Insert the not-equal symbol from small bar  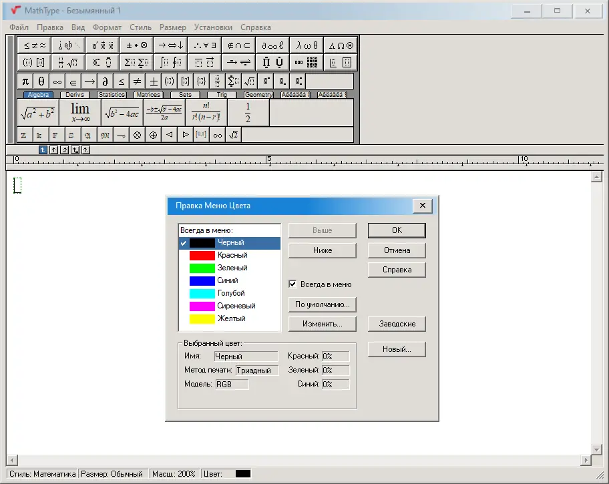click(x=137, y=81)
